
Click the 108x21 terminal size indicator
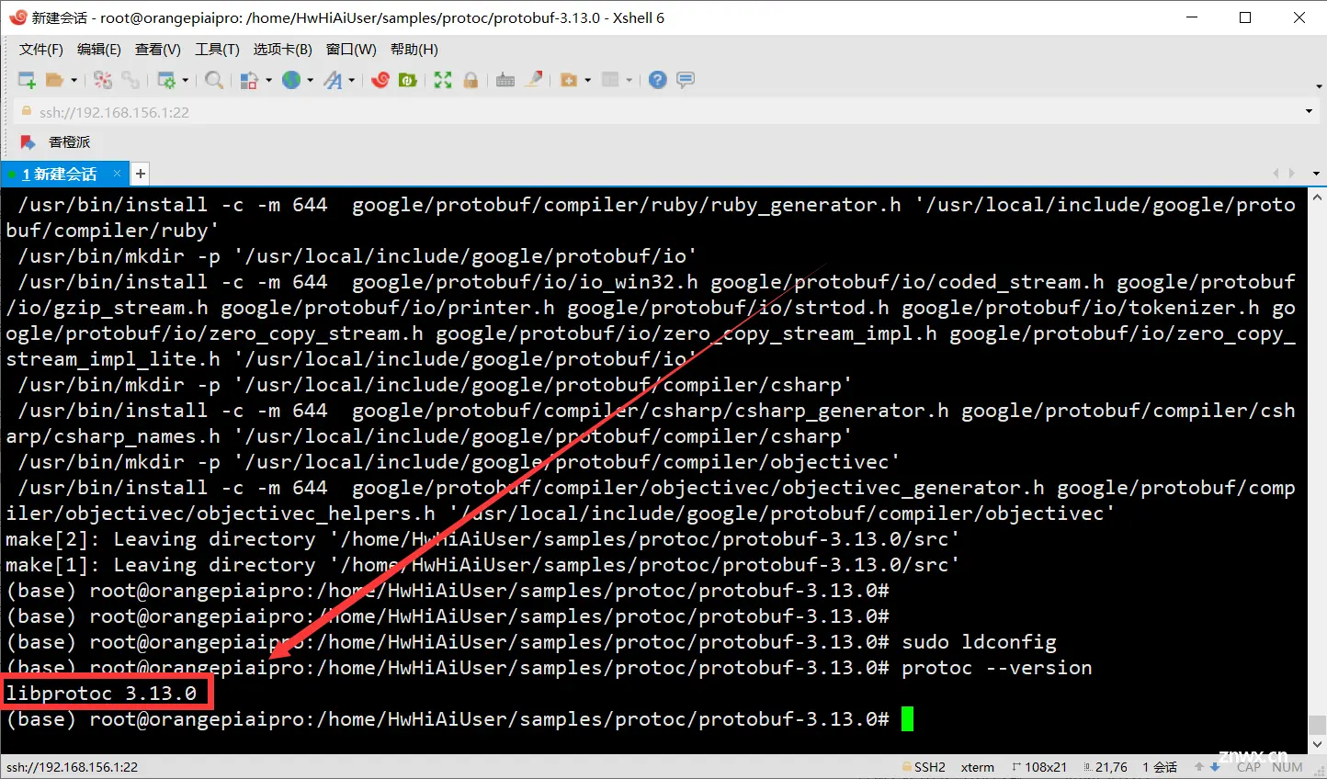point(1039,767)
